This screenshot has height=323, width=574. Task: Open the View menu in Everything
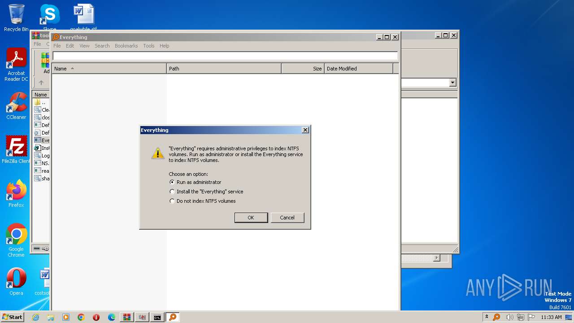(x=84, y=46)
